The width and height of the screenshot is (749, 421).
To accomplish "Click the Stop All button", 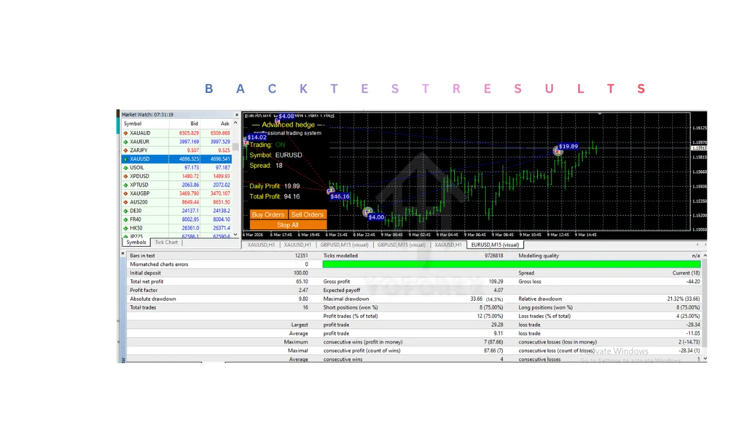I will 288,225.
